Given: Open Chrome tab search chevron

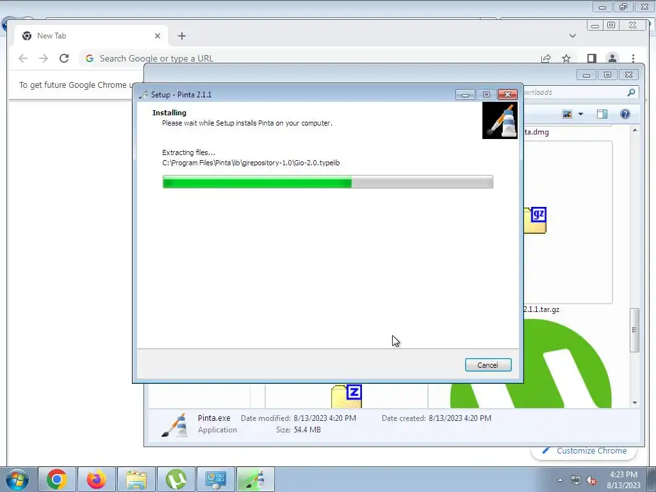Looking at the screenshot, I should [x=573, y=36].
